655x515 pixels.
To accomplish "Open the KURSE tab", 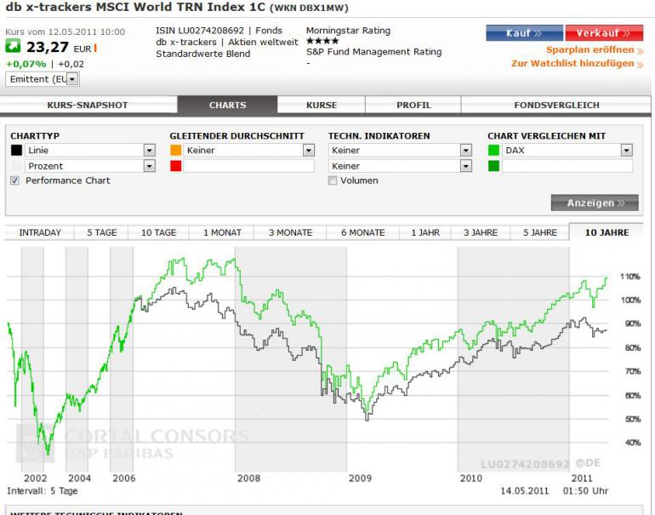I will 322,105.
